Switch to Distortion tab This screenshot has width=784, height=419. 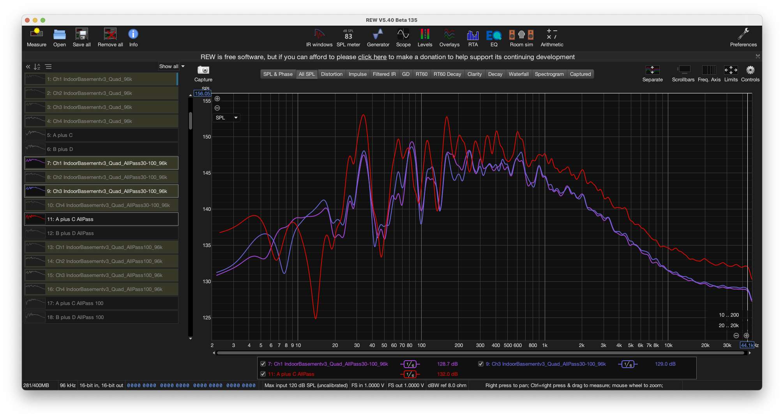pyautogui.click(x=332, y=74)
